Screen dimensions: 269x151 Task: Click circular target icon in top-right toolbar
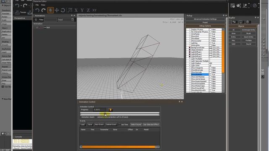click(255, 5)
